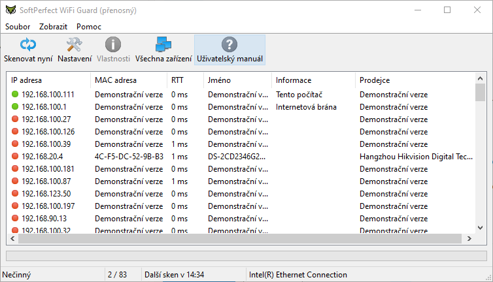Image resolution: width=493 pixels, height=282 pixels.
Task: Select IP address 192.168.90.13
Action: tap(44, 219)
